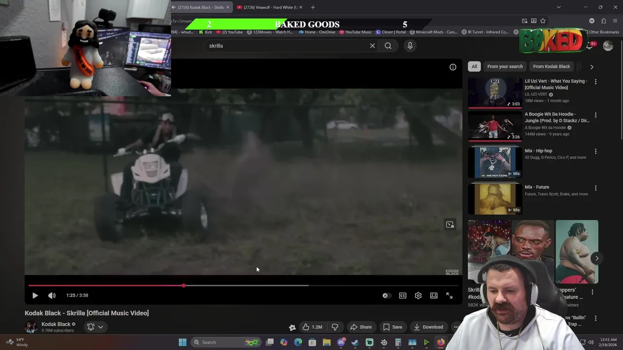The height and width of the screenshot is (350, 623).
Task: Select the All filter chip
Action: point(474,67)
